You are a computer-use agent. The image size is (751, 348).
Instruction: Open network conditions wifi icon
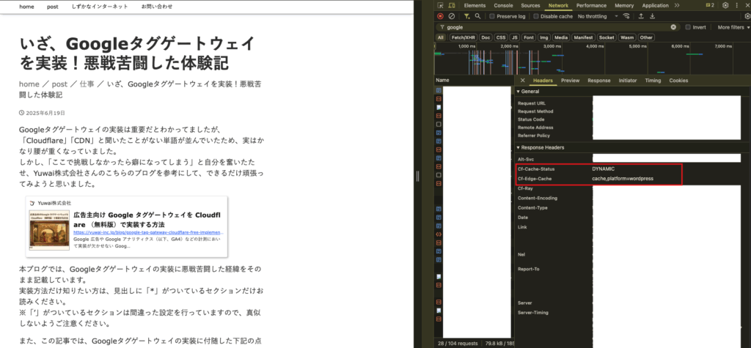click(x=626, y=16)
